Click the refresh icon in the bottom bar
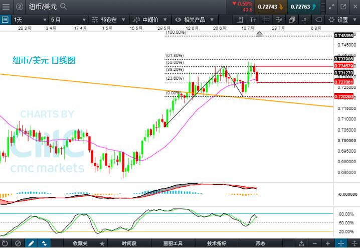360x248 pixels. [x=5, y=243]
